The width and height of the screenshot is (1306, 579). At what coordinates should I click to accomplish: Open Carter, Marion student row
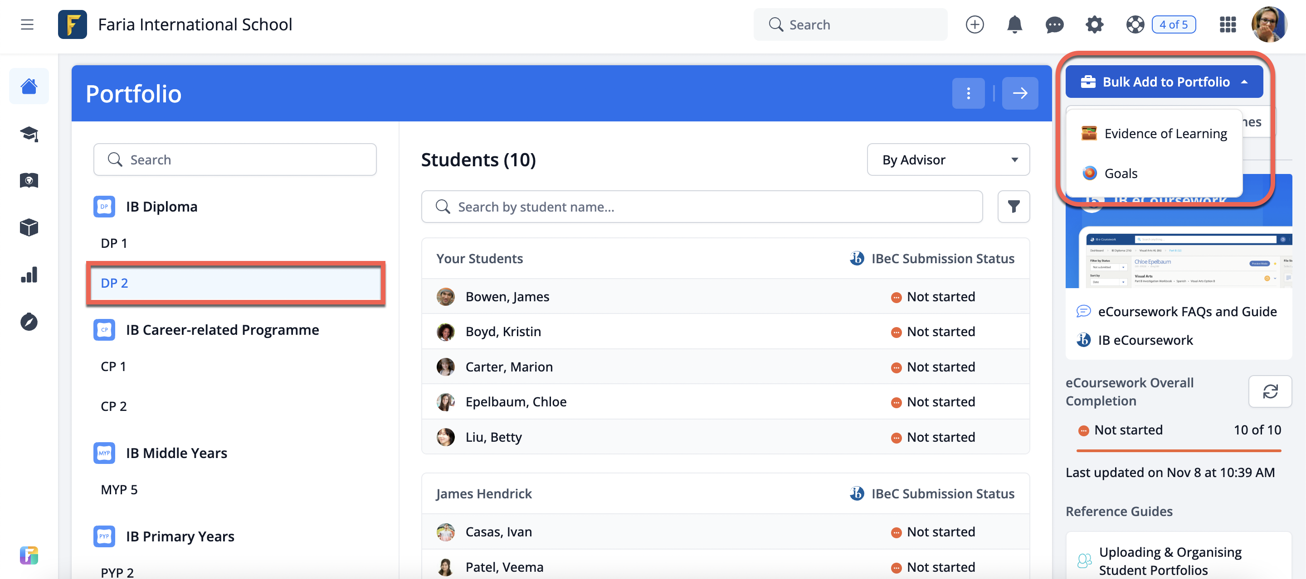[725, 367]
